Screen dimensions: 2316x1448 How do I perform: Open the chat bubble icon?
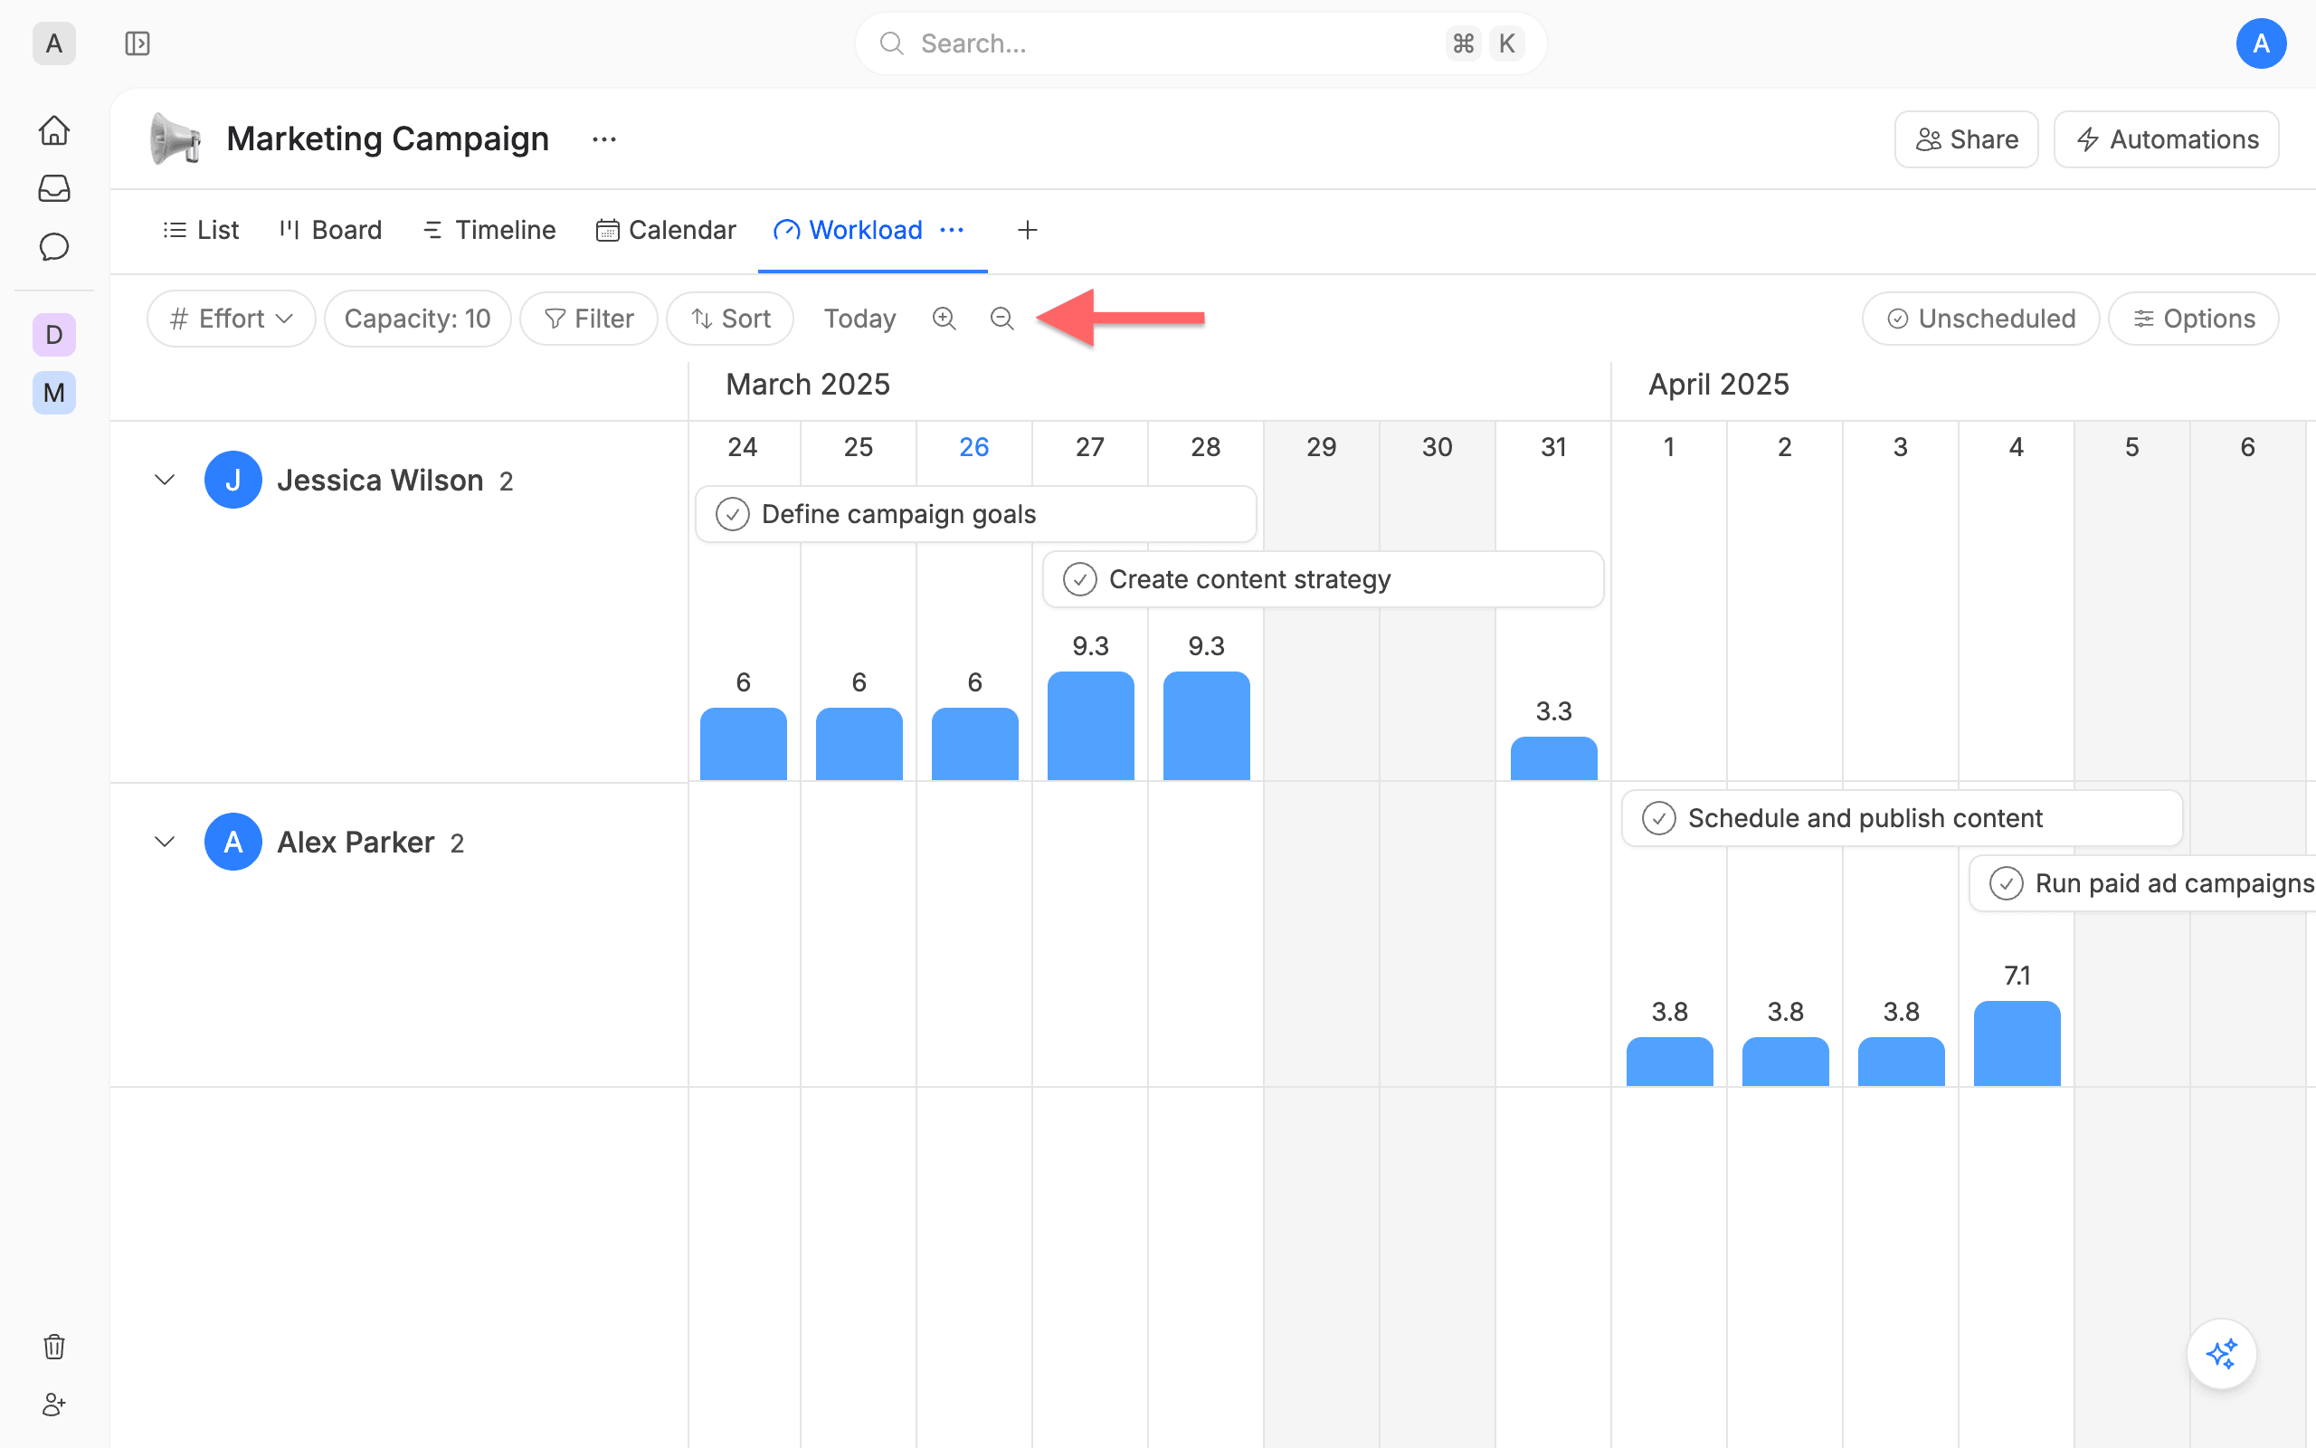tap(54, 247)
